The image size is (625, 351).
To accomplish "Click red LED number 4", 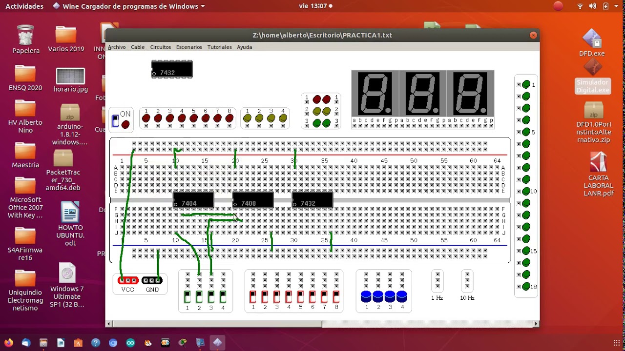I will (x=182, y=118).
